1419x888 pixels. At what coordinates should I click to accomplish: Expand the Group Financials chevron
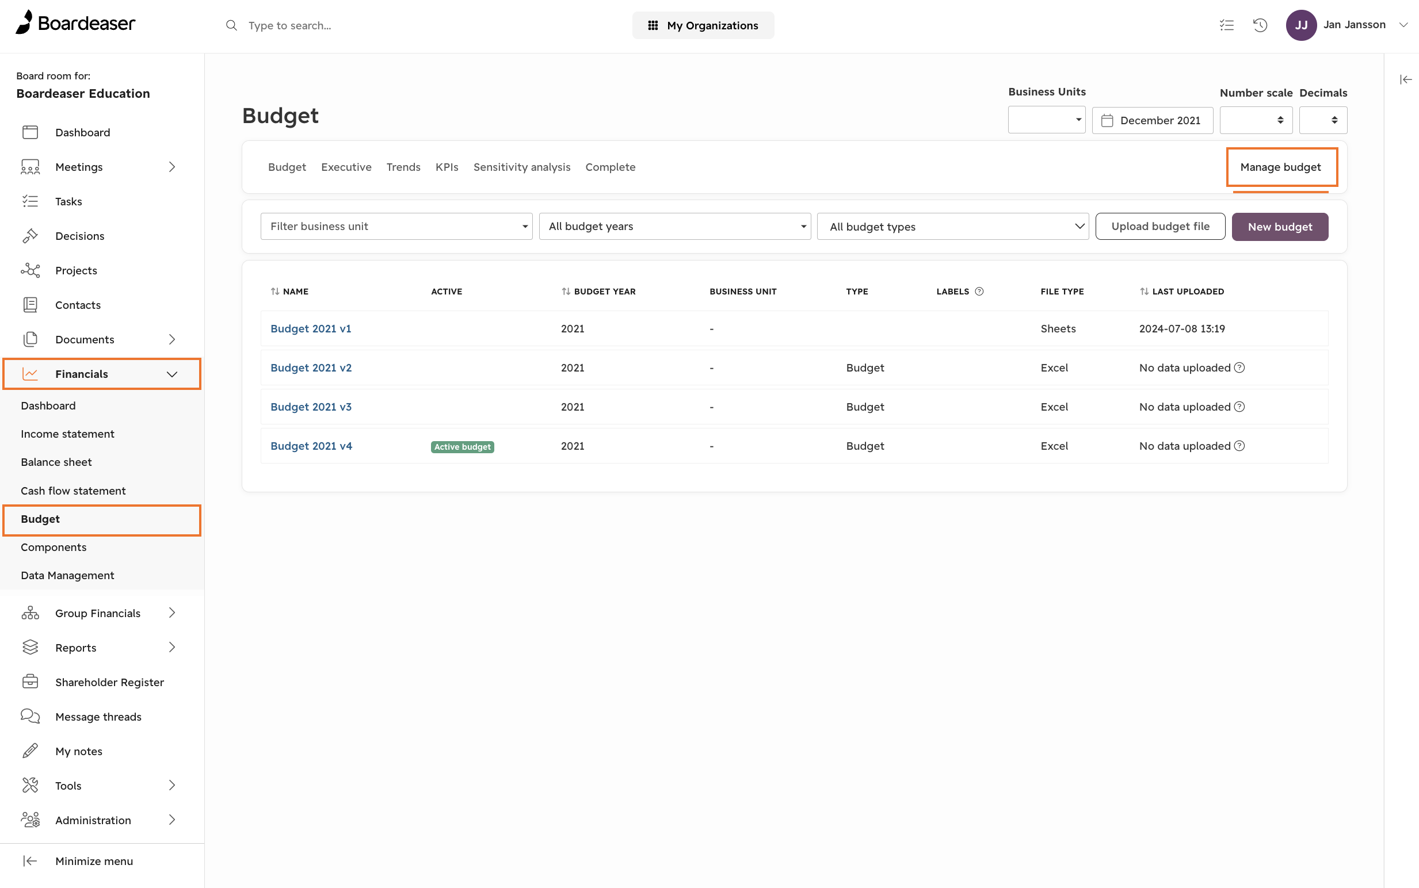point(172,613)
